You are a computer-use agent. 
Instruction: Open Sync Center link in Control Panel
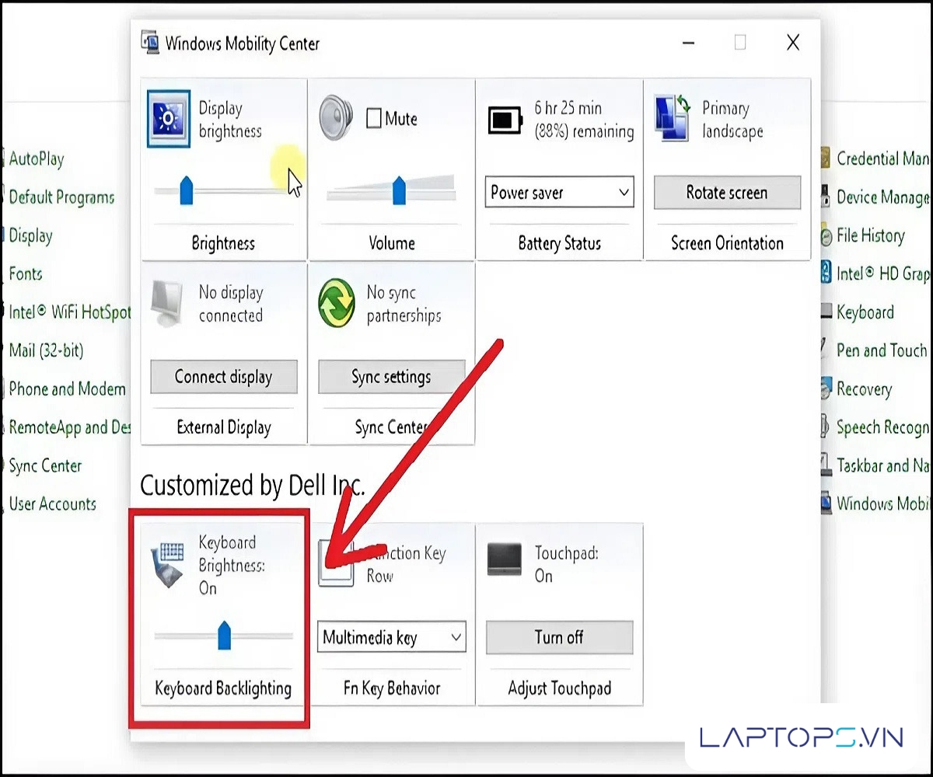(x=45, y=465)
